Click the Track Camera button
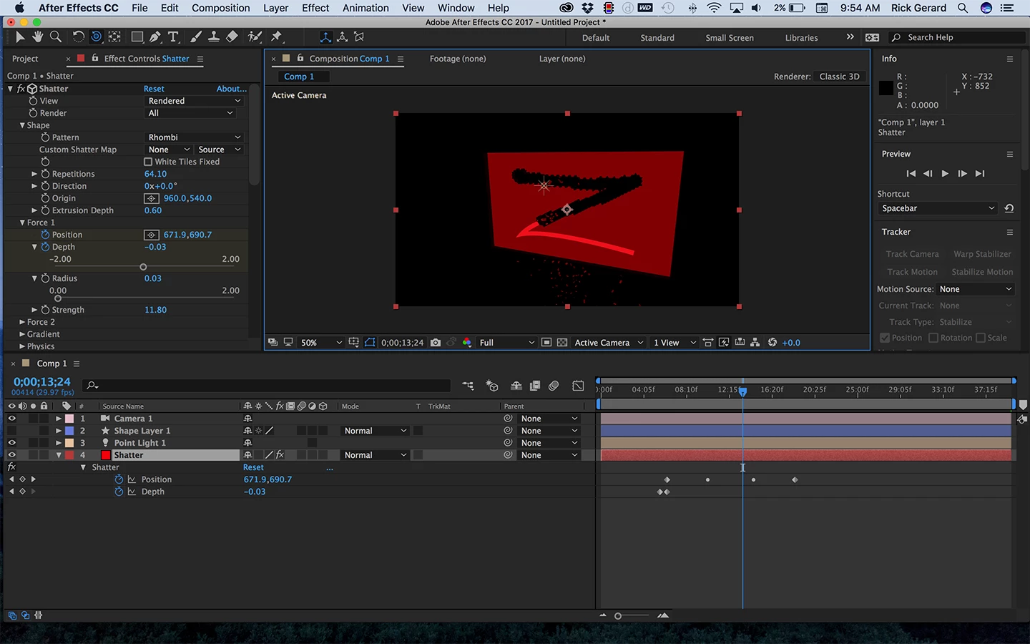Viewport: 1030px width, 644px height. (x=912, y=254)
